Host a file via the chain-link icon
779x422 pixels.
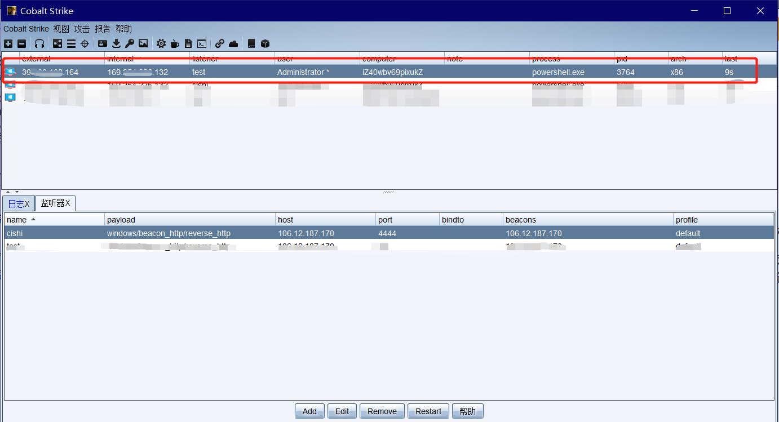[x=220, y=43]
